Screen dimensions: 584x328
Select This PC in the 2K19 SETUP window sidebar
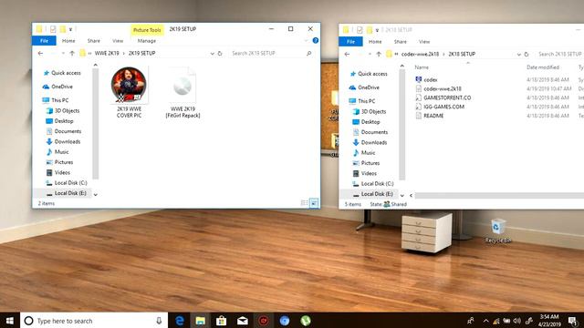[56, 100]
